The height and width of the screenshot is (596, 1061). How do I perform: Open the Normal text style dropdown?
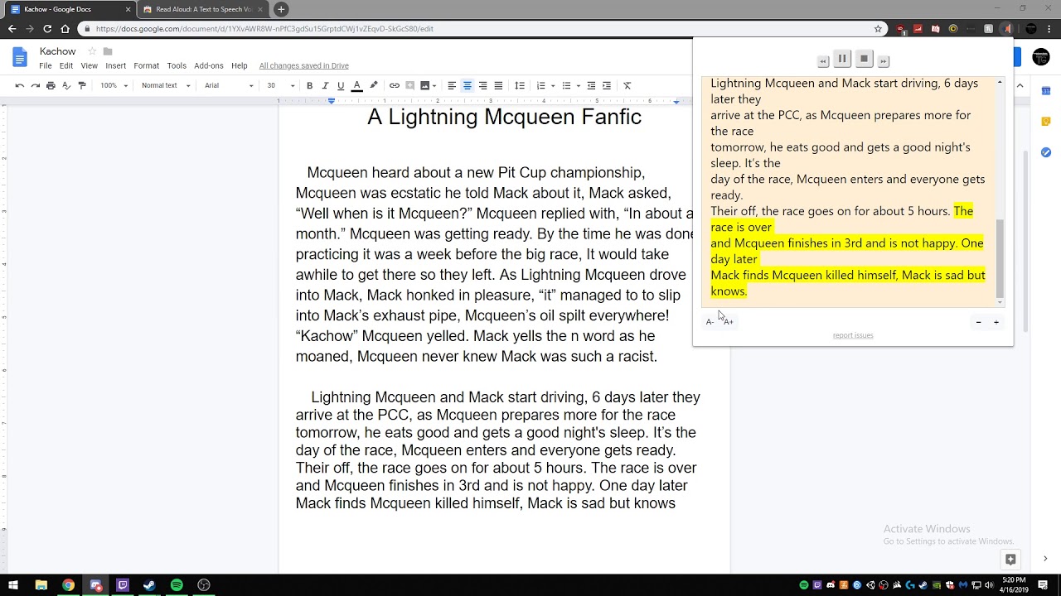(166, 85)
